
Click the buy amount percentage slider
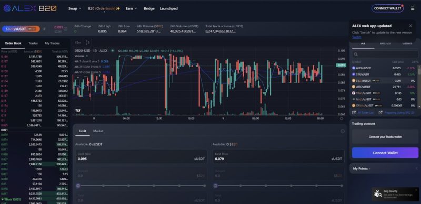tap(141, 186)
